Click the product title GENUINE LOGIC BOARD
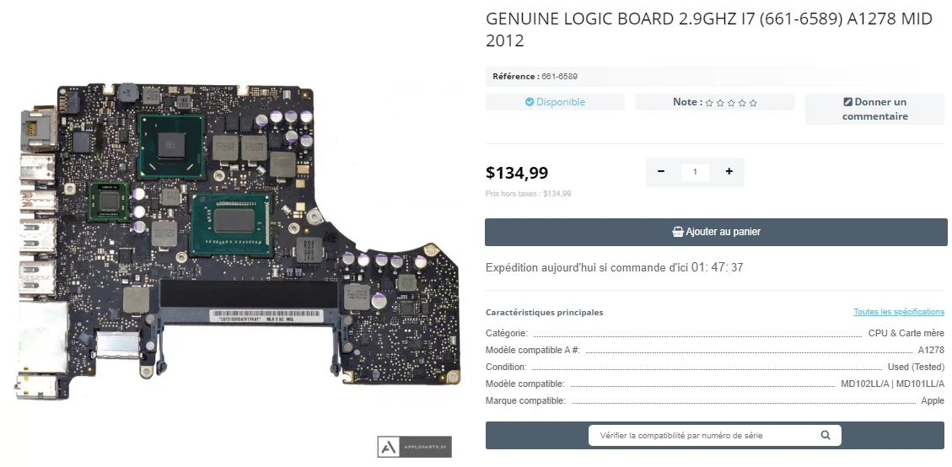This screenshot has height=467, width=952. coord(708,30)
